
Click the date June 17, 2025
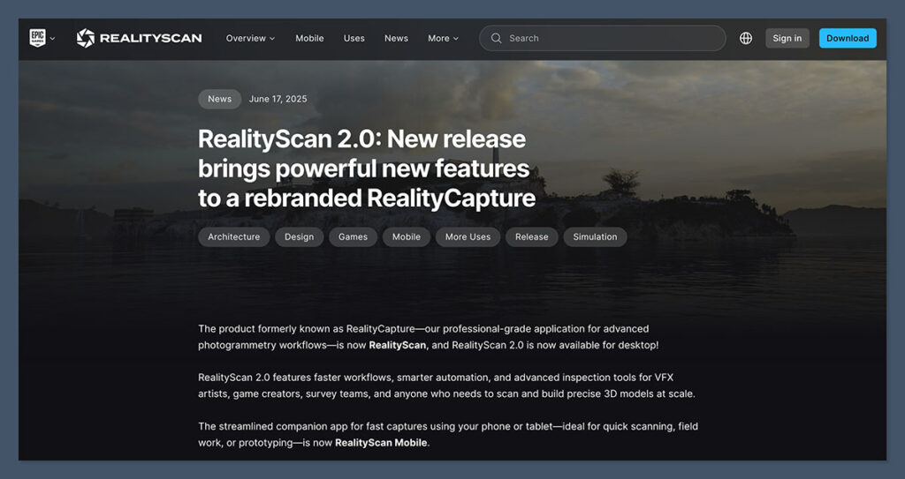[278, 99]
